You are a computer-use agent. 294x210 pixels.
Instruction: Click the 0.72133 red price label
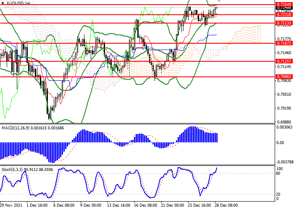click(284, 23)
